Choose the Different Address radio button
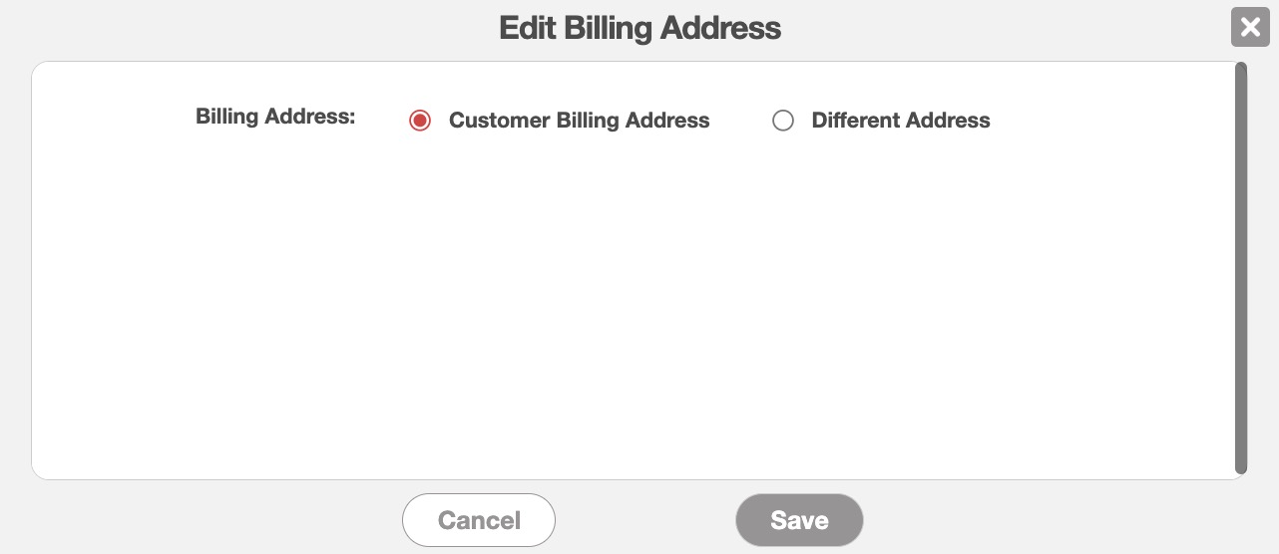 pyautogui.click(x=783, y=121)
